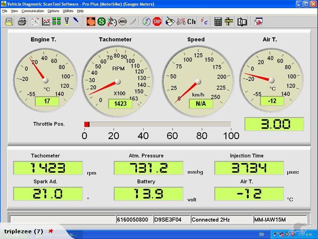Click Engine T. gauge value 17
The width and height of the screenshot is (318, 239).
tap(47, 101)
